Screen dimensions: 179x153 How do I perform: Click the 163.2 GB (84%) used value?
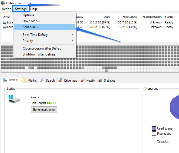(x=100, y=22)
